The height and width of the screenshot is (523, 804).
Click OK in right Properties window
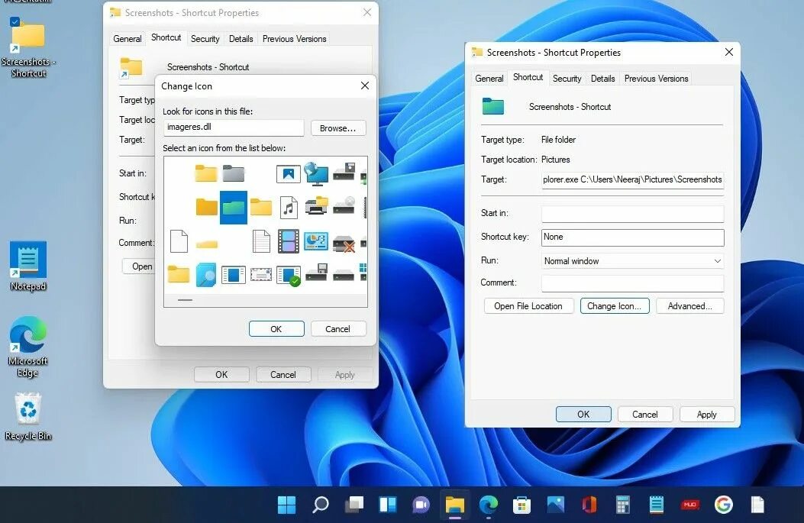tap(583, 415)
